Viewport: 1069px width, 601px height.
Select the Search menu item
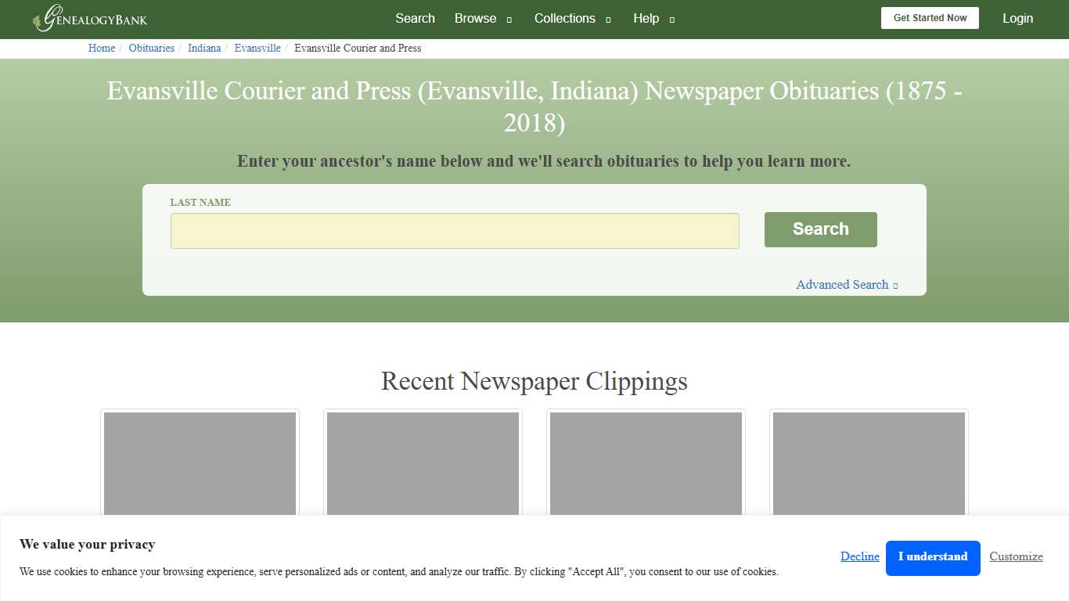[x=415, y=18]
